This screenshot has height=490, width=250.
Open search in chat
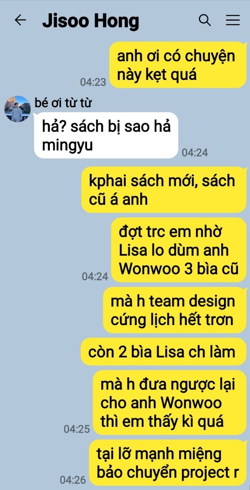pyautogui.click(x=205, y=20)
